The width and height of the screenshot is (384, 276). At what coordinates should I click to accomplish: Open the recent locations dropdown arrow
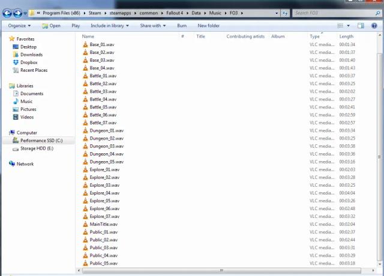coord(25,13)
